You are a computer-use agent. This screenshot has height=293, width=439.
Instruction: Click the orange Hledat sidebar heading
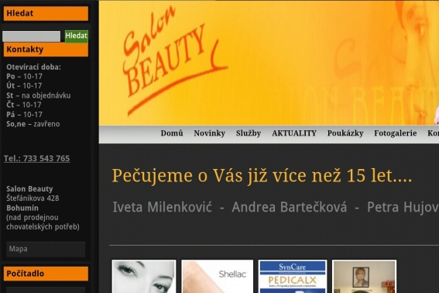pos(46,13)
